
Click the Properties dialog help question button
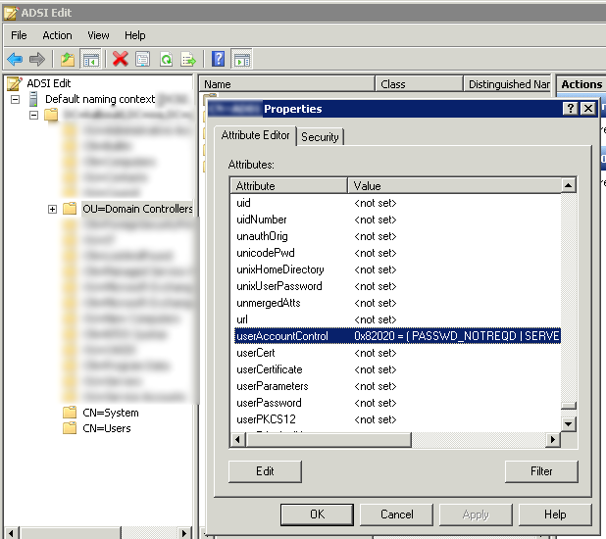tap(571, 109)
